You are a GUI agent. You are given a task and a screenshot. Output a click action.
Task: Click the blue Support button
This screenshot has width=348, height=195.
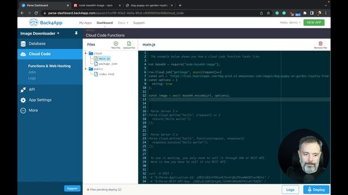point(72,188)
